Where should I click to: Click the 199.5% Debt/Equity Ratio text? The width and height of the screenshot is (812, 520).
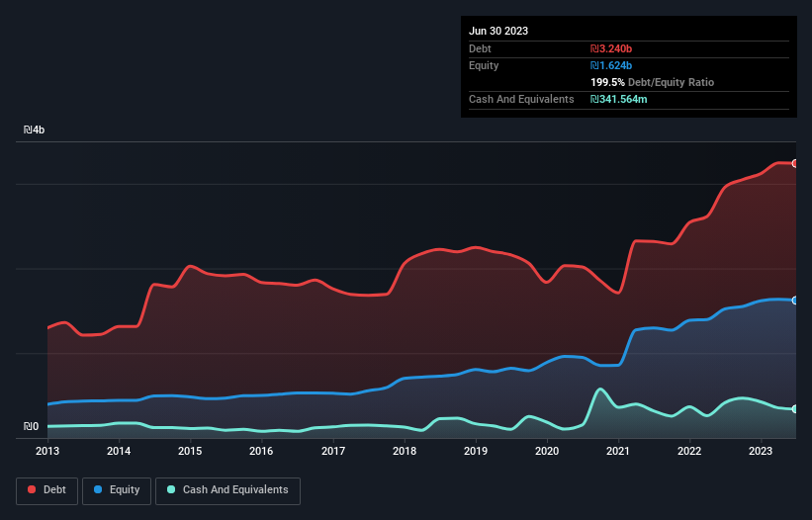tap(652, 82)
